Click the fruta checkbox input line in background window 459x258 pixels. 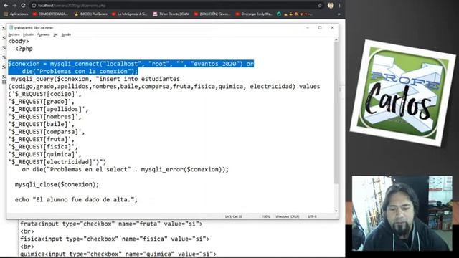(111, 224)
